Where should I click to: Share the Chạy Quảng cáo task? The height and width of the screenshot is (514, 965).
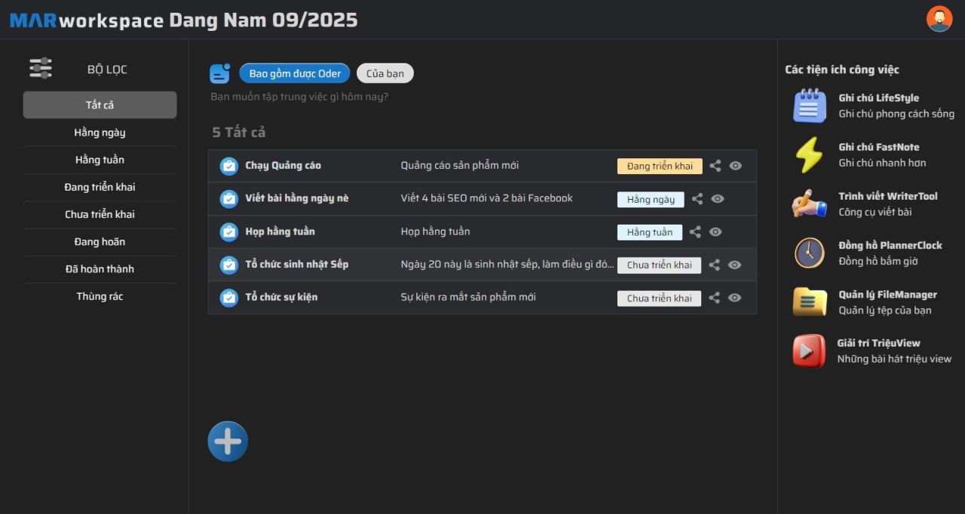point(715,166)
